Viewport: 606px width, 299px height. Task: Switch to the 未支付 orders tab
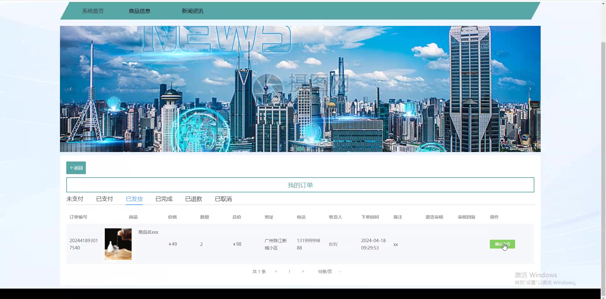(75, 199)
